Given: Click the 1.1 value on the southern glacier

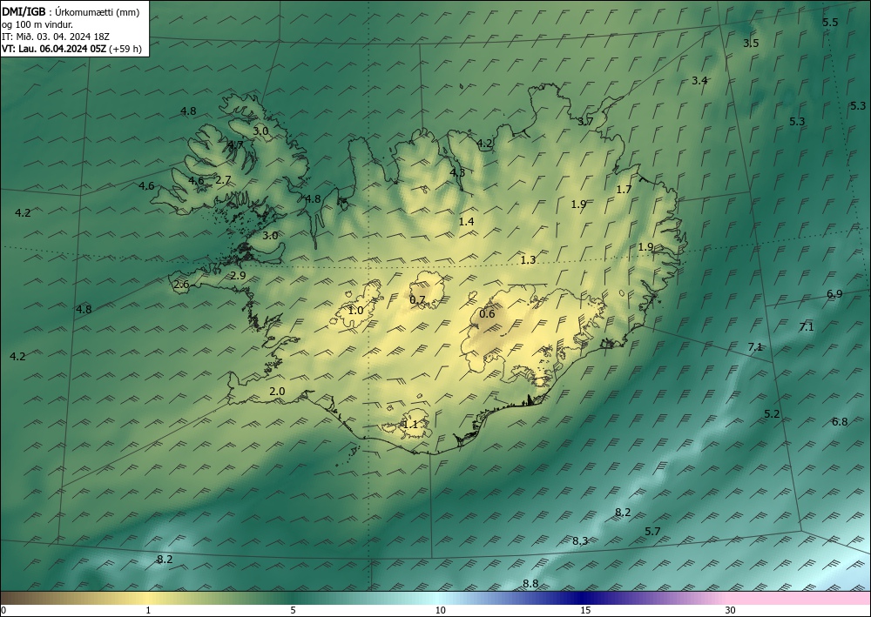Looking at the screenshot, I should [x=410, y=425].
